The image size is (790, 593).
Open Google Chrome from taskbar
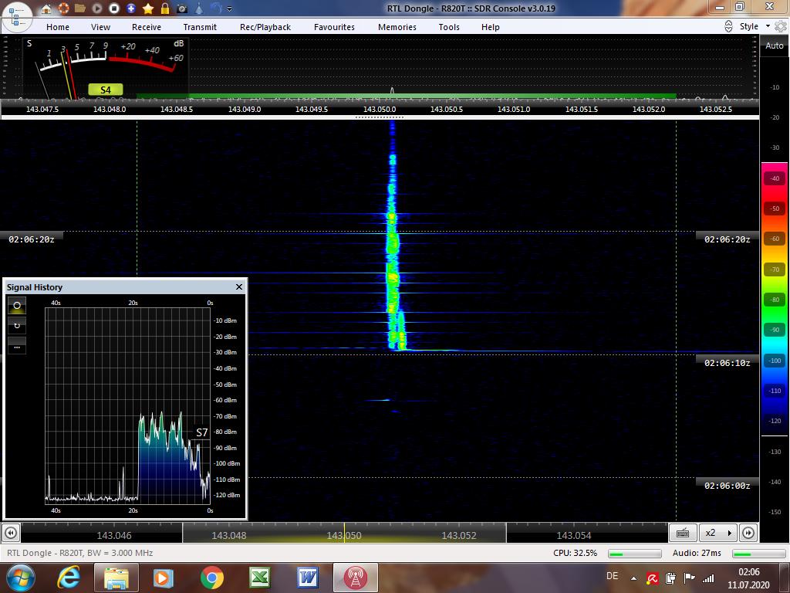tap(211, 578)
